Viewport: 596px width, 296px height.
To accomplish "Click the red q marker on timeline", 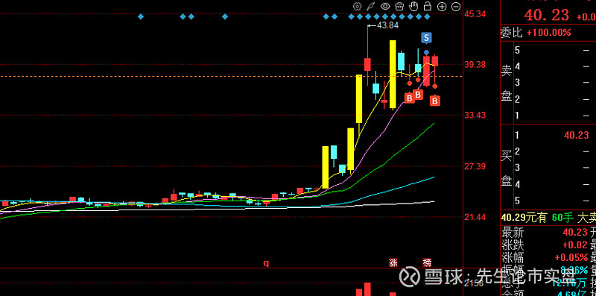I will point(267,263).
